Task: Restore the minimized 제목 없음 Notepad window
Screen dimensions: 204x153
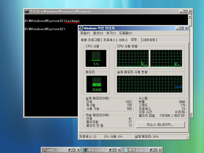Action: pyautogui.click(x=151, y=150)
